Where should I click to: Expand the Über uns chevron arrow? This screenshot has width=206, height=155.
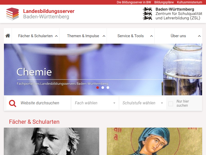coord(199,36)
